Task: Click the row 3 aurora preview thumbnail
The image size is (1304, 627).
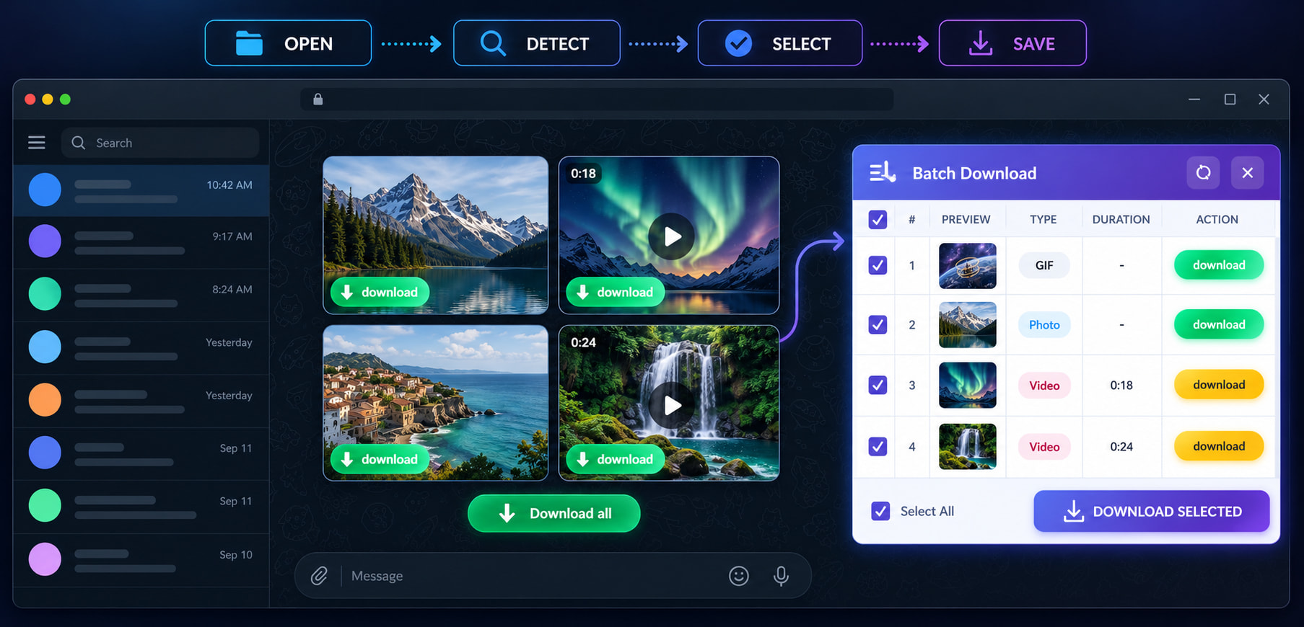Action: 967,385
